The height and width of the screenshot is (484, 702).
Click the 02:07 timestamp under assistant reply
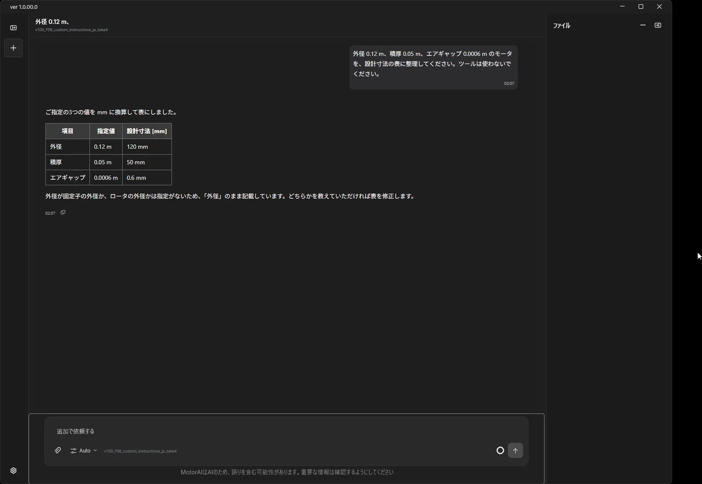pos(50,213)
